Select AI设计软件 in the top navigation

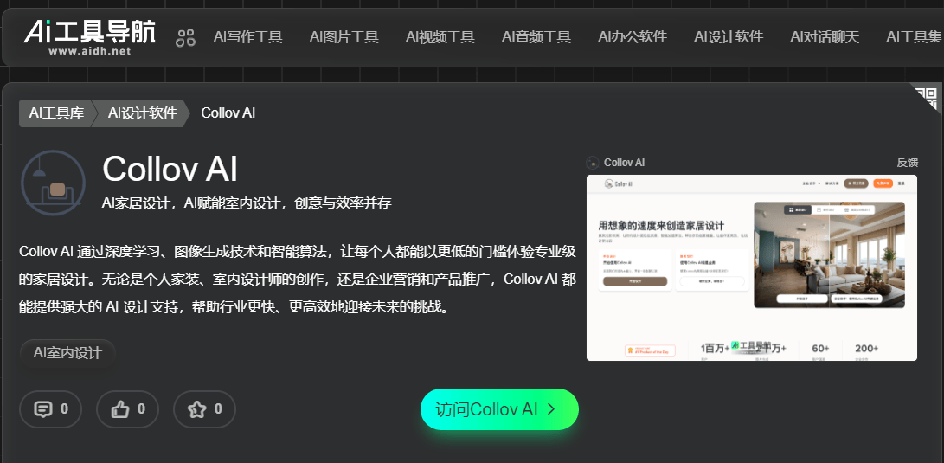tap(728, 36)
